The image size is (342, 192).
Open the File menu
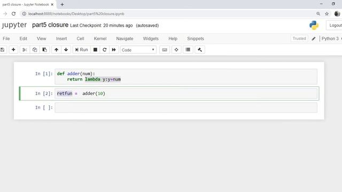coord(6,38)
